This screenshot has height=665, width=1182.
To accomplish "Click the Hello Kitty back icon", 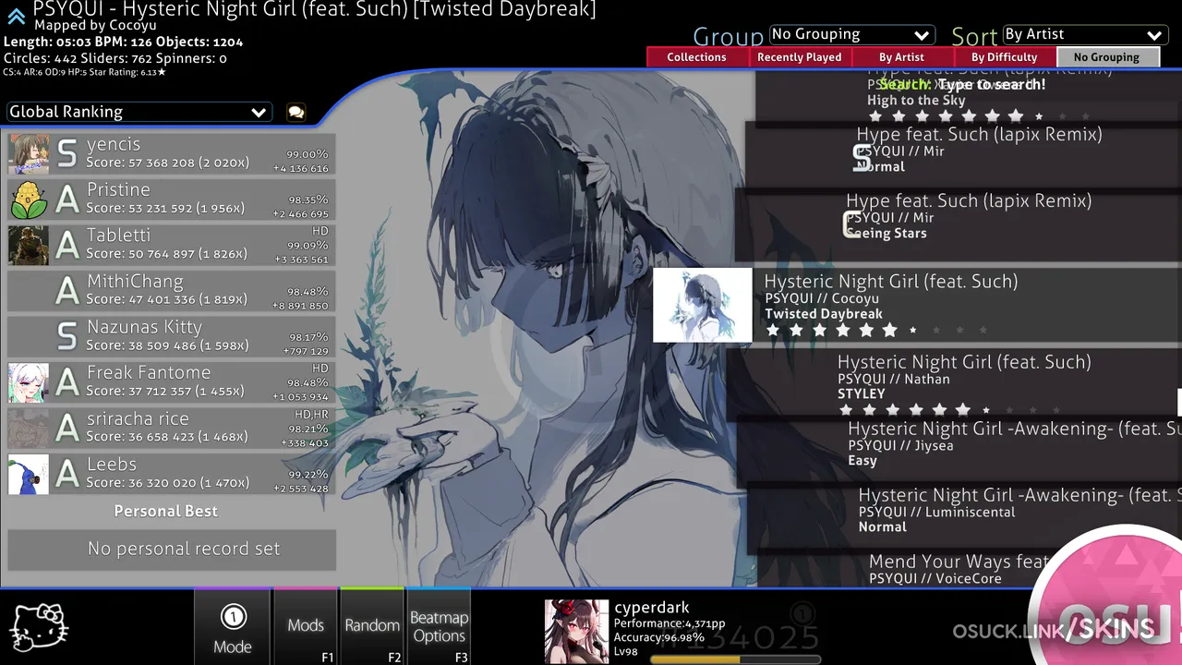I will [x=39, y=626].
